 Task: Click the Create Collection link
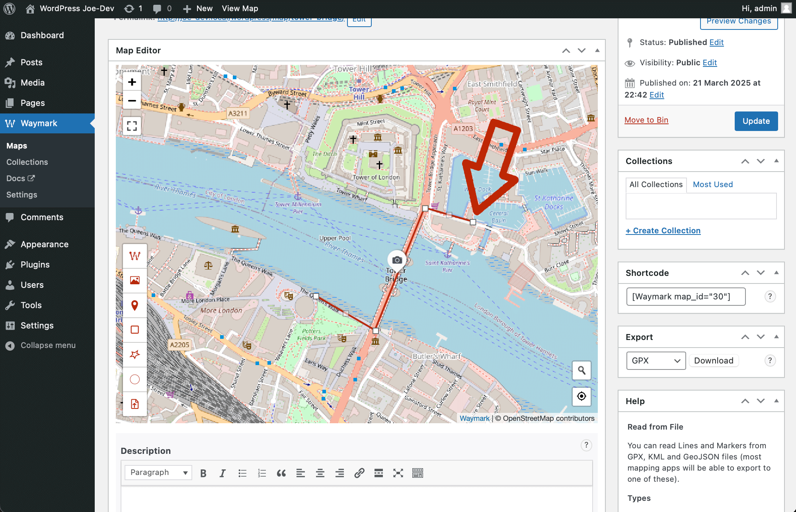[663, 230]
